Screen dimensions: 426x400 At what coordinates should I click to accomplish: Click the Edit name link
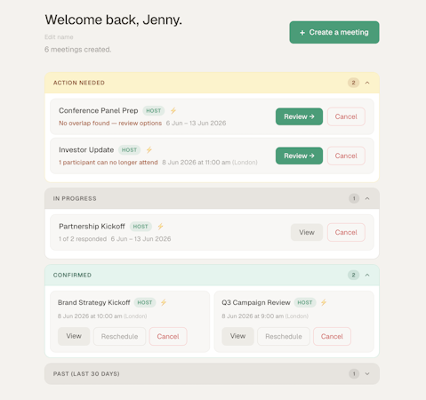point(59,37)
